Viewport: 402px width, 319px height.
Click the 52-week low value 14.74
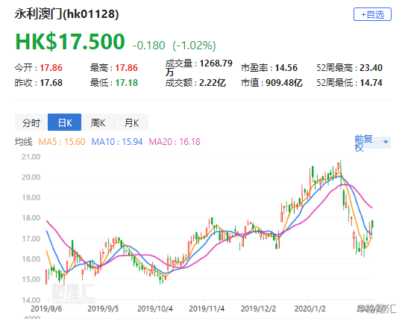tap(371, 83)
